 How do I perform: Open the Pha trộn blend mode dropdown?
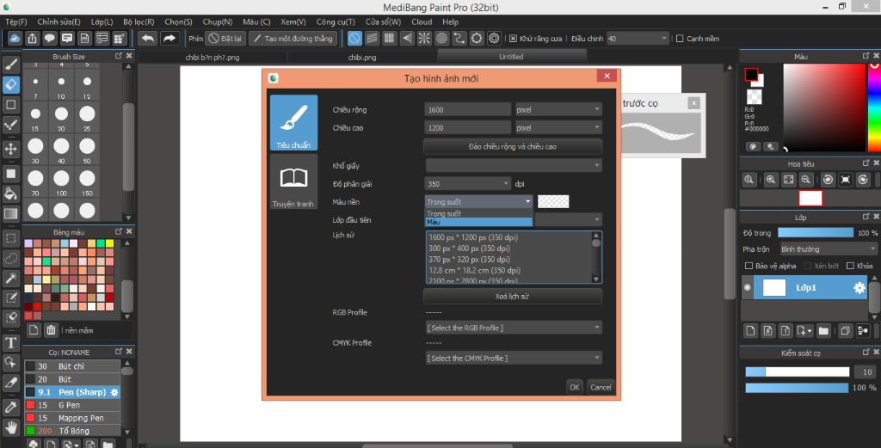pyautogui.click(x=829, y=249)
